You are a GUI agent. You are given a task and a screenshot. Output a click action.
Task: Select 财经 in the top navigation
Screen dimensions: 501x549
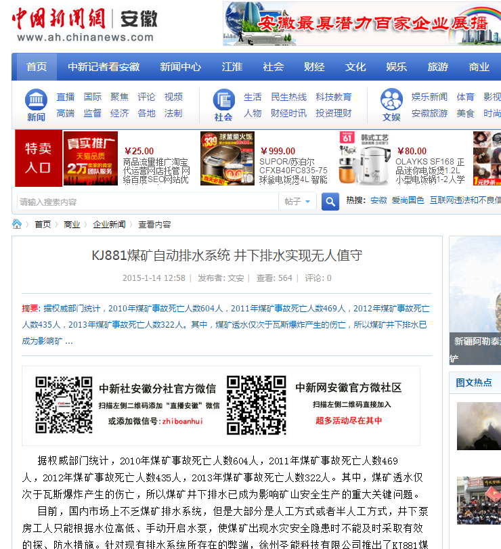coord(314,67)
